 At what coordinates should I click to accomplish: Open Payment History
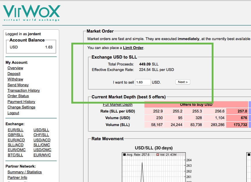tap(21, 102)
